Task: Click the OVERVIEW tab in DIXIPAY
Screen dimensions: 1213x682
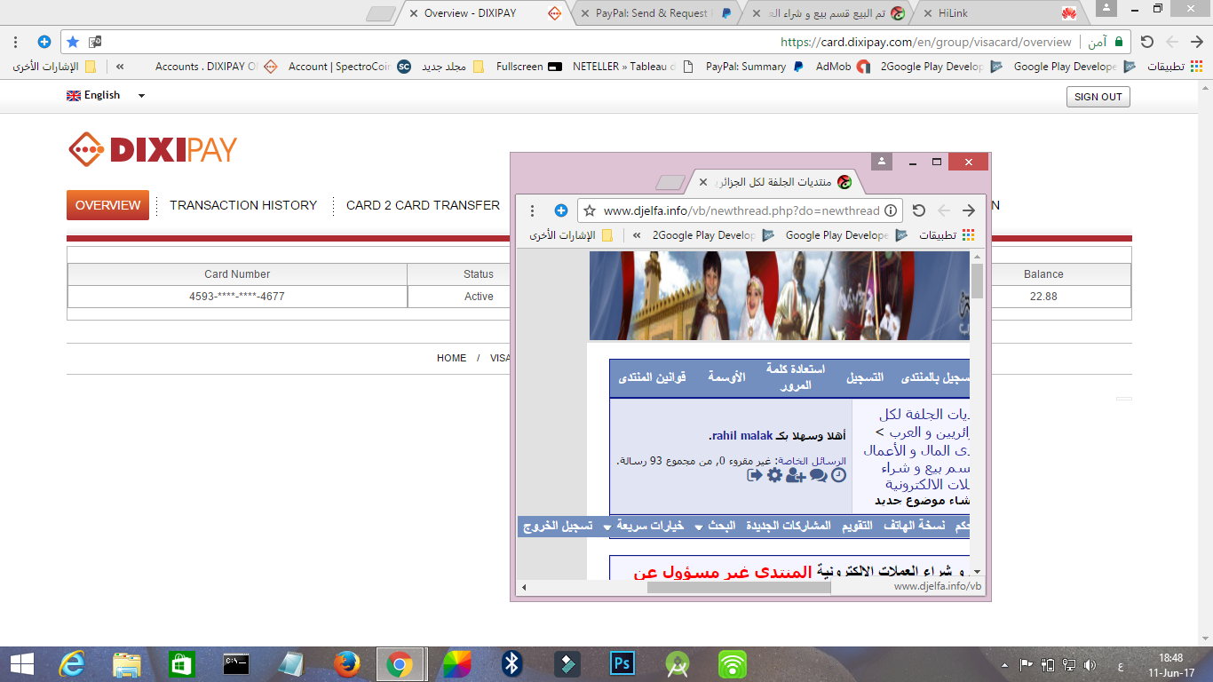Action: click(107, 205)
